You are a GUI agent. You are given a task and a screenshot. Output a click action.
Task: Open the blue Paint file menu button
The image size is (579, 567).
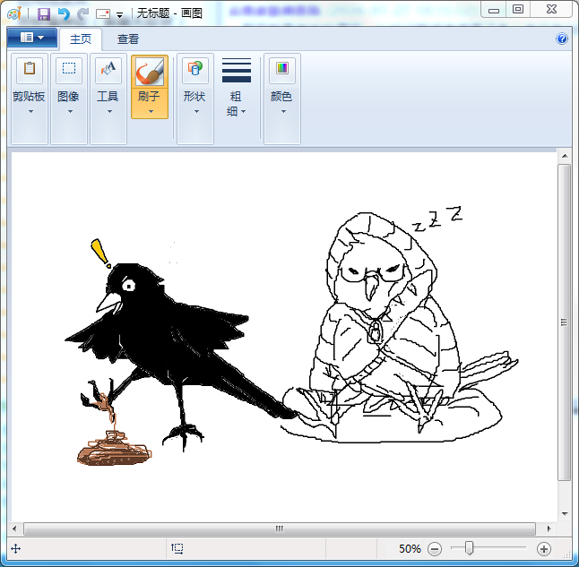[31, 38]
